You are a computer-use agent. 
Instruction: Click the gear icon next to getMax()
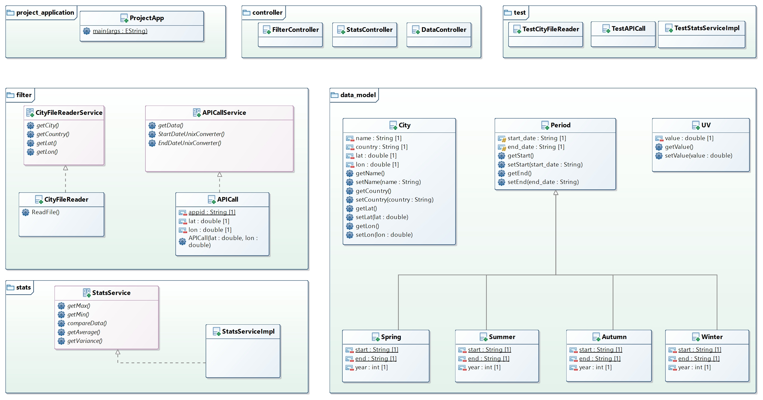click(61, 306)
